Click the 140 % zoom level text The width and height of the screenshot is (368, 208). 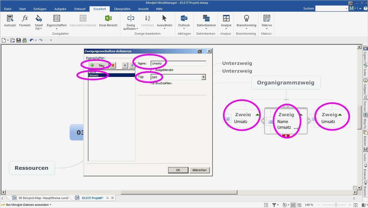(x=309, y=205)
